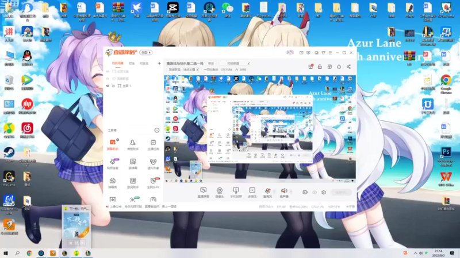Edit the 英雄联盟 category with its pencil icon
The height and width of the screenshot is (258, 460).
click(x=198, y=69)
